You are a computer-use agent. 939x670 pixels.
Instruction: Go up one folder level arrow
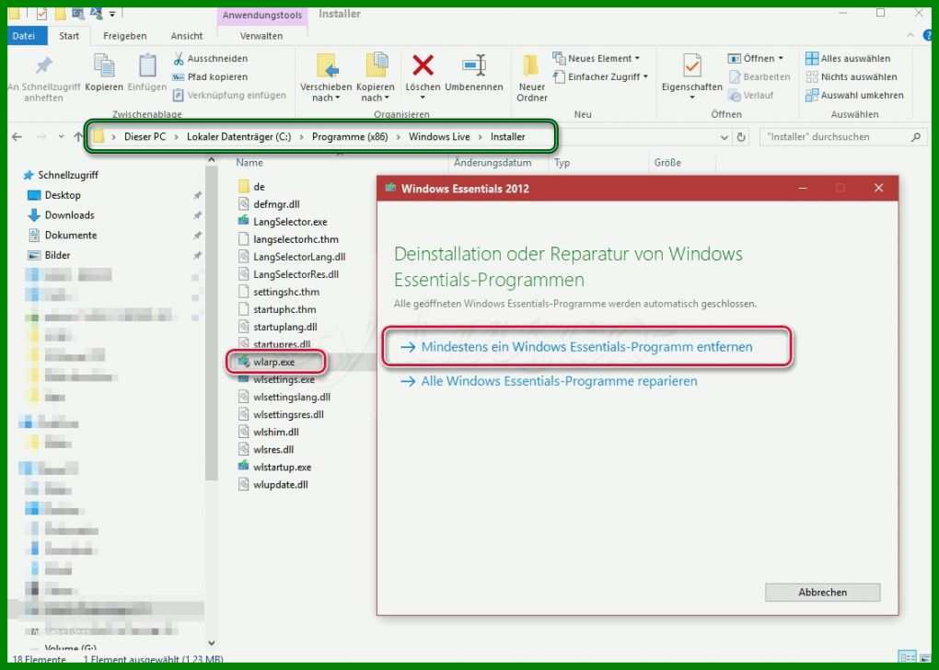(x=78, y=137)
